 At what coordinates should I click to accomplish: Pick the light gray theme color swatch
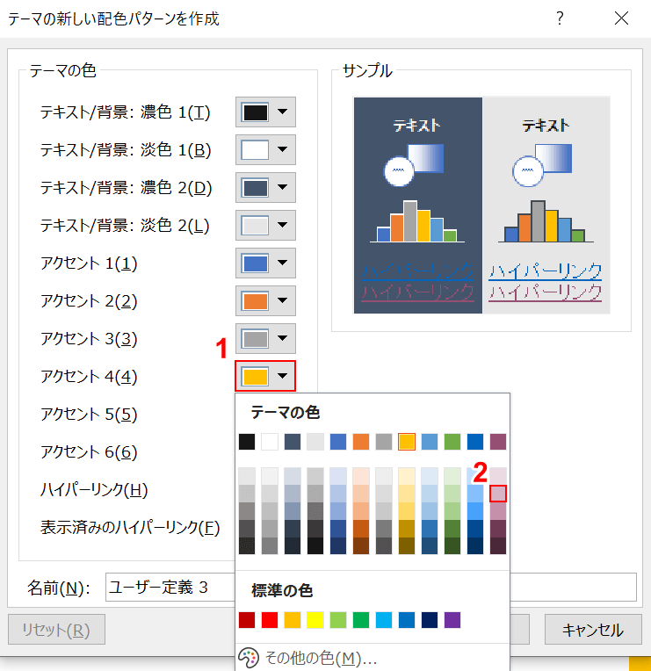pos(315,442)
